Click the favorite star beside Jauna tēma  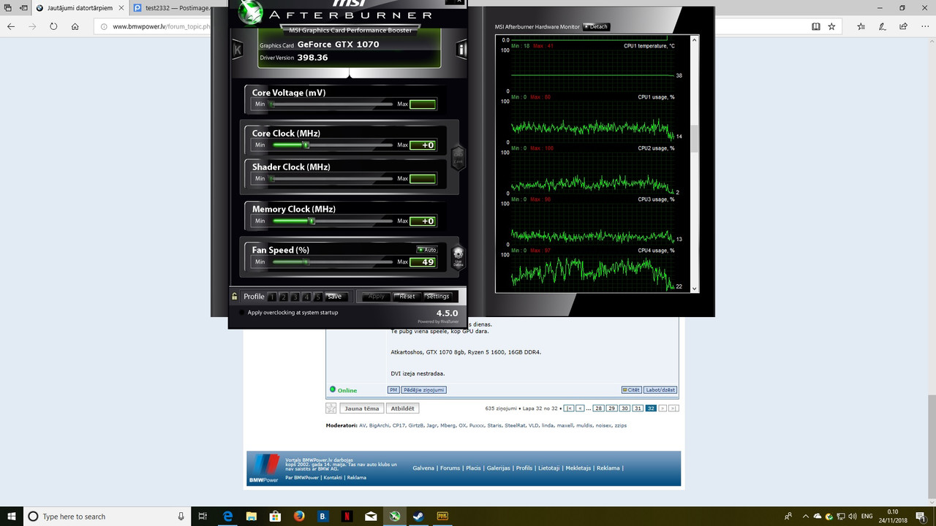(x=331, y=408)
